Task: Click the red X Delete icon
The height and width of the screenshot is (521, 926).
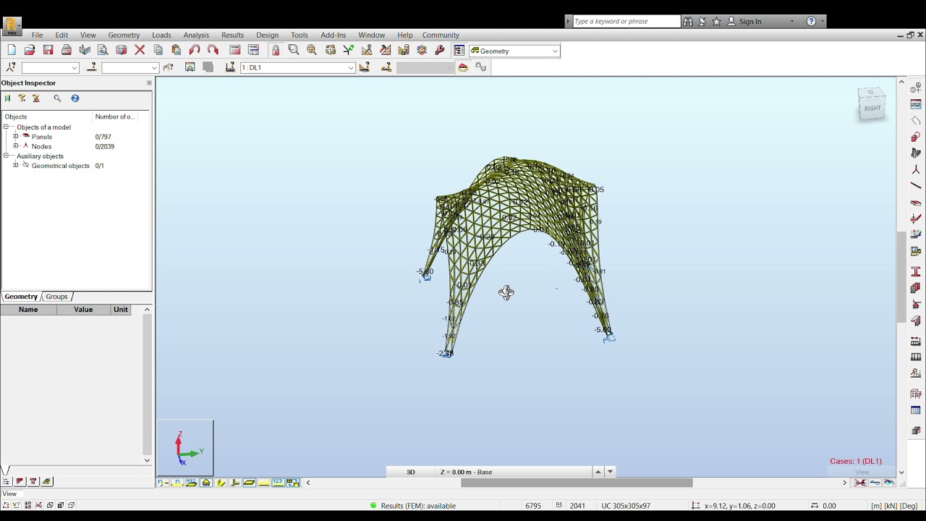Action: (x=140, y=51)
